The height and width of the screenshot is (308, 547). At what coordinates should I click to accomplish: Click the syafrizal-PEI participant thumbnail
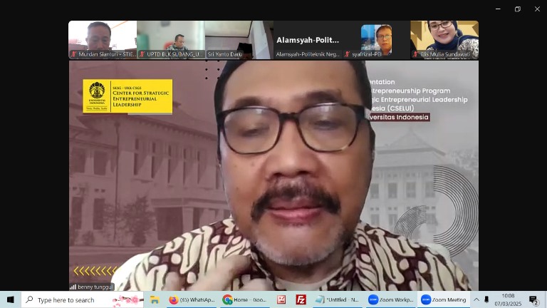point(376,39)
